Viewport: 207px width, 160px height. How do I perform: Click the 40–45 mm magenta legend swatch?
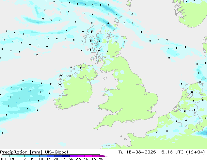coord(88,156)
